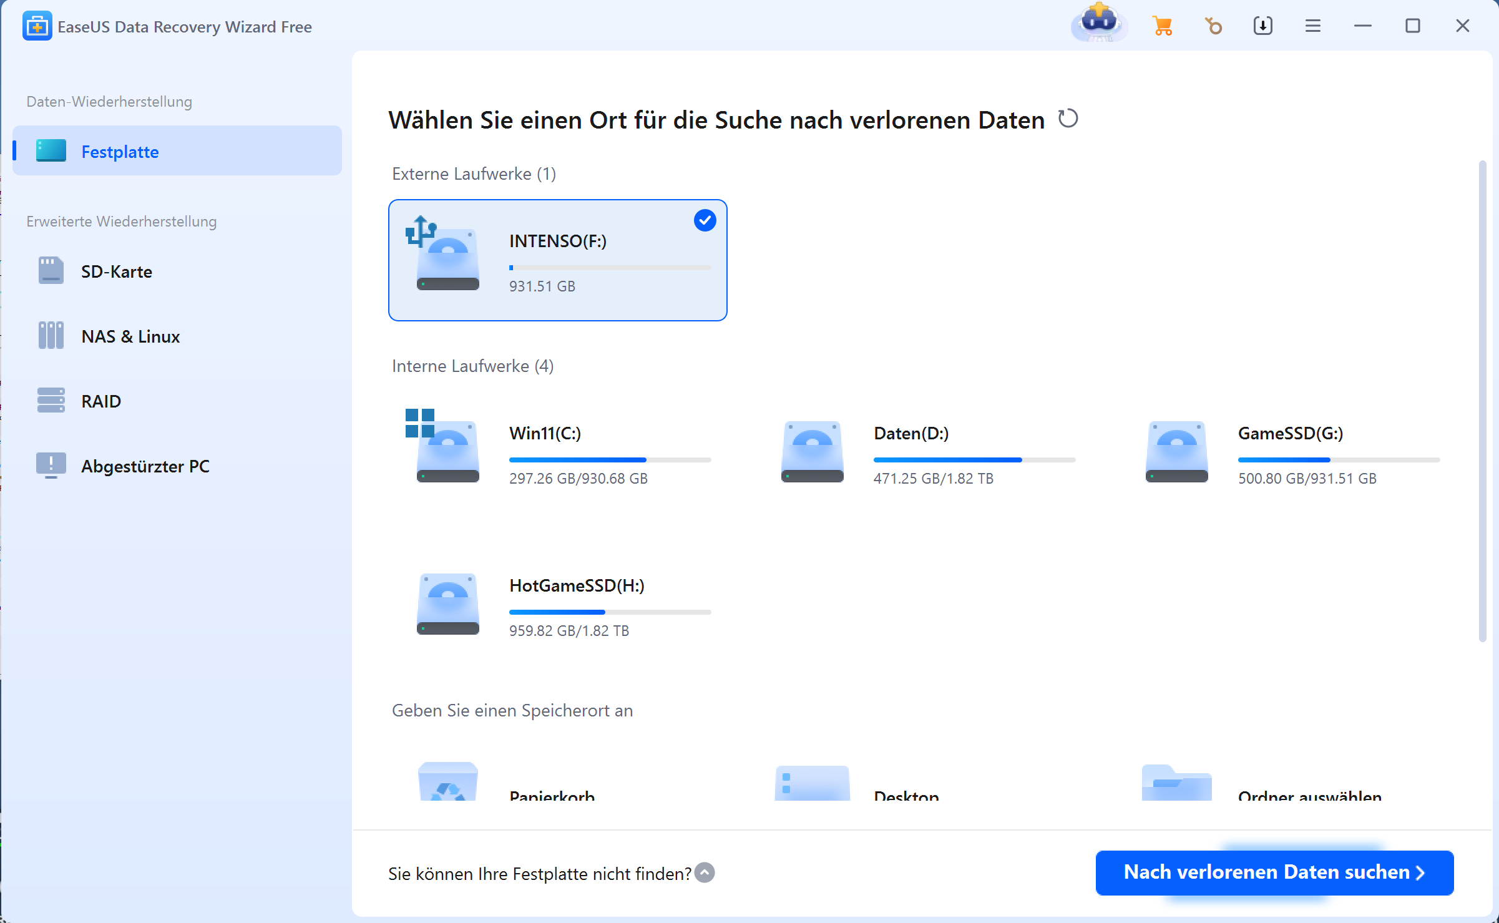Uncheck the INTENSO(F:) selection checkmark
The image size is (1499, 923).
point(705,220)
